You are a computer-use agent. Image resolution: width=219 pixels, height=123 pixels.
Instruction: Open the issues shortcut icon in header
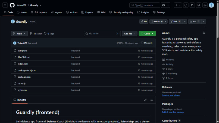pyautogui.click(x=186, y=5)
